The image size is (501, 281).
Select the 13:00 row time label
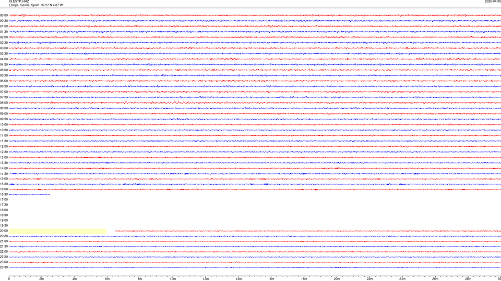coord(4,157)
